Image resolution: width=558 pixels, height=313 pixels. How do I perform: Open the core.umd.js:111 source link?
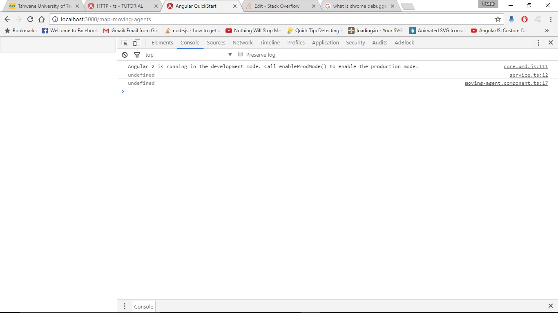pyautogui.click(x=526, y=66)
